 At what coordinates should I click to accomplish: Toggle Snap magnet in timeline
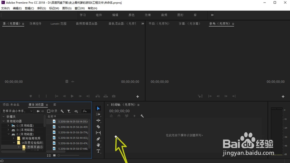click(119, 116)
